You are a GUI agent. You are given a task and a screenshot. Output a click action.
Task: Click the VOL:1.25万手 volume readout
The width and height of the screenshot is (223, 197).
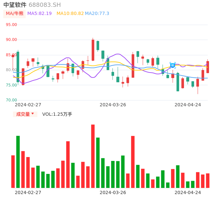click(x=57, y=114)
